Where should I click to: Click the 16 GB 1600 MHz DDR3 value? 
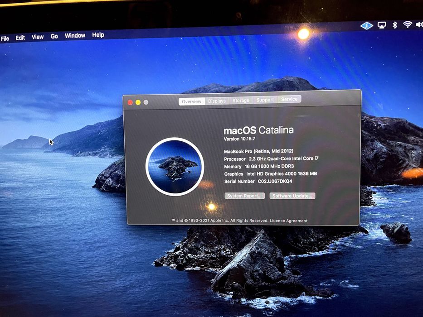(x=269, y=166)
